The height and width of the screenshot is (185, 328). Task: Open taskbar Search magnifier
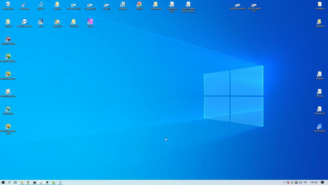(9, 182)
